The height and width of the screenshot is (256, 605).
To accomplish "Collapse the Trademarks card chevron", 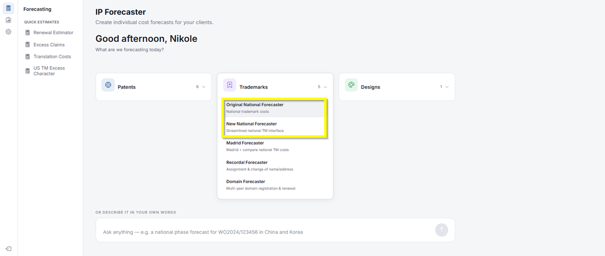I will 325,87.
